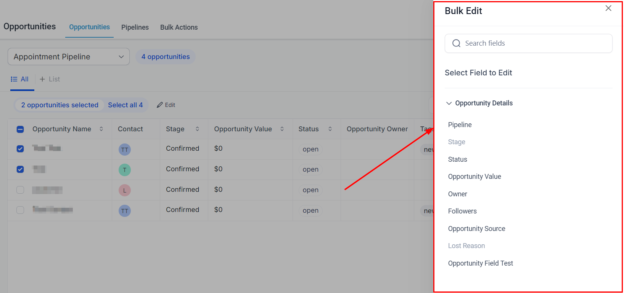Click the pencil Edit icon

click(160, 105)
